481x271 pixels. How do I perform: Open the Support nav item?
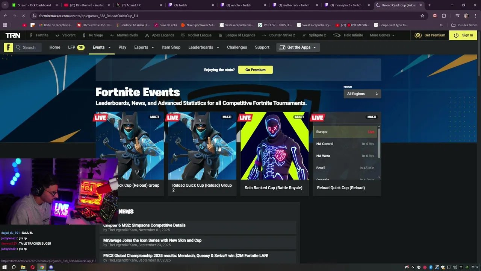click(262, 47)
